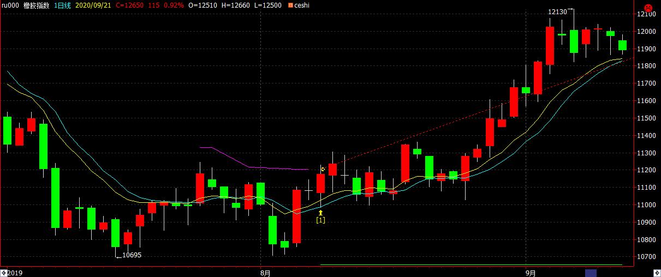Click the 2019 time axis label
This screenshot has width=661, height=277.
(x=15, y=273)
